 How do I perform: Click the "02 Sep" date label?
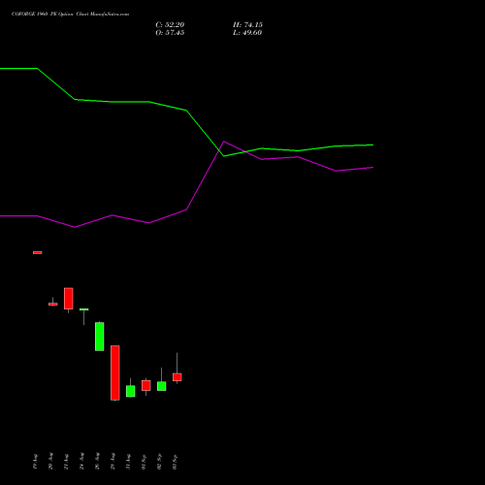tap(159, 462)
